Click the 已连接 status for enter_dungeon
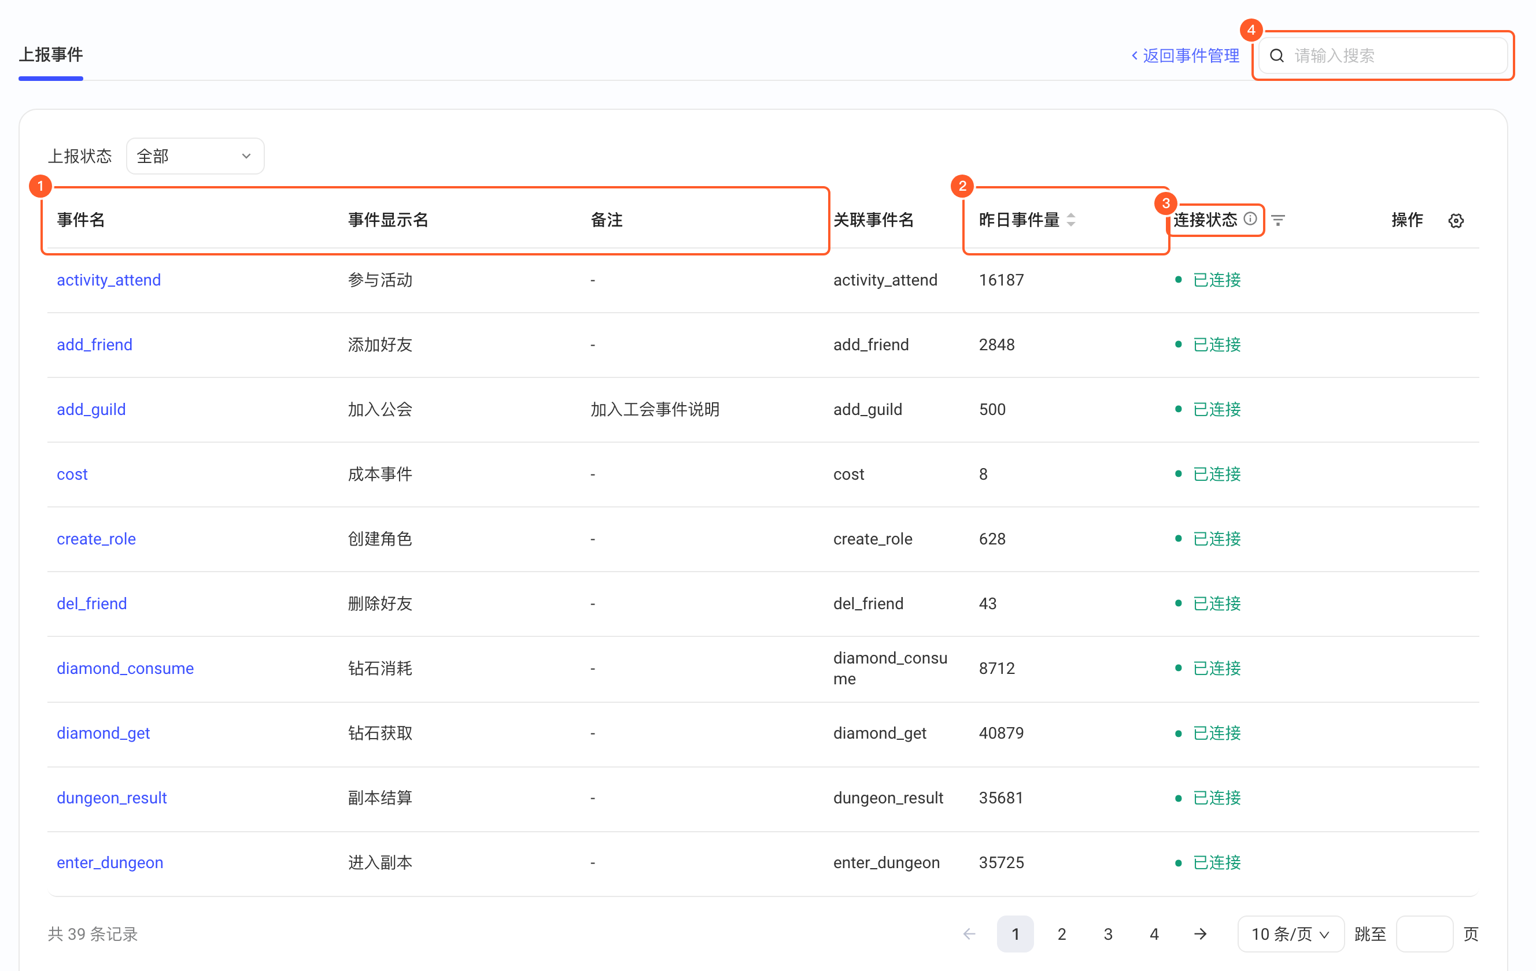The height and width of the screenshot is (971, 1536). pos(1208,862)
